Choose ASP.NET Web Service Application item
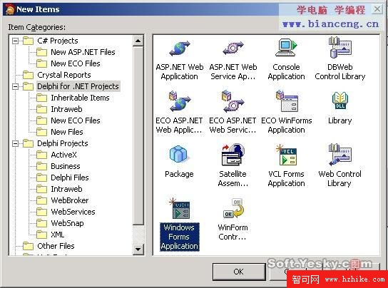 pos(233,48)
